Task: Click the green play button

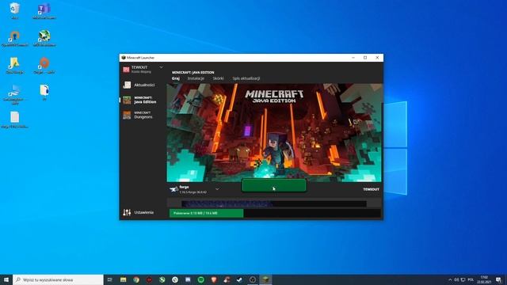Action: [x=274, y=185]
